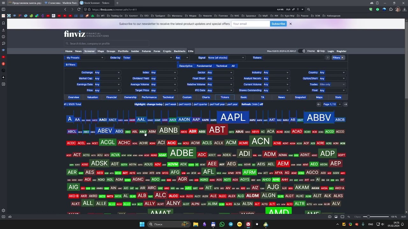Switch to the Overview view tab

(73, 97)
